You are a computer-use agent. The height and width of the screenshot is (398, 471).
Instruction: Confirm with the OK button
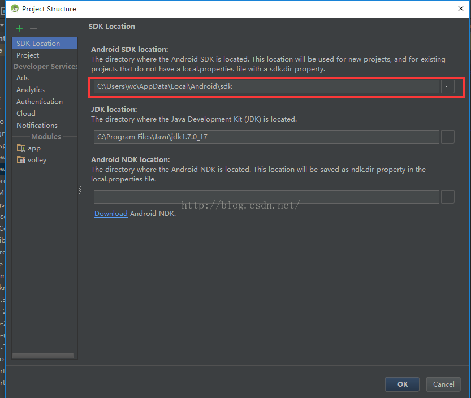click(402, 384)
